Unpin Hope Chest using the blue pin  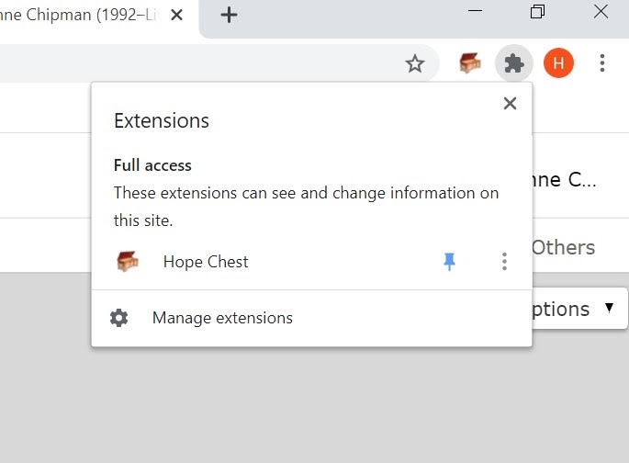(449, 262)
